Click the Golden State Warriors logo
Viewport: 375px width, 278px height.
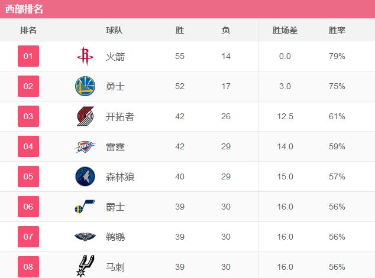click(x=85, y=87)
